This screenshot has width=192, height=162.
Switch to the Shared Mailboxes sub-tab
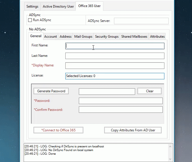134,37
